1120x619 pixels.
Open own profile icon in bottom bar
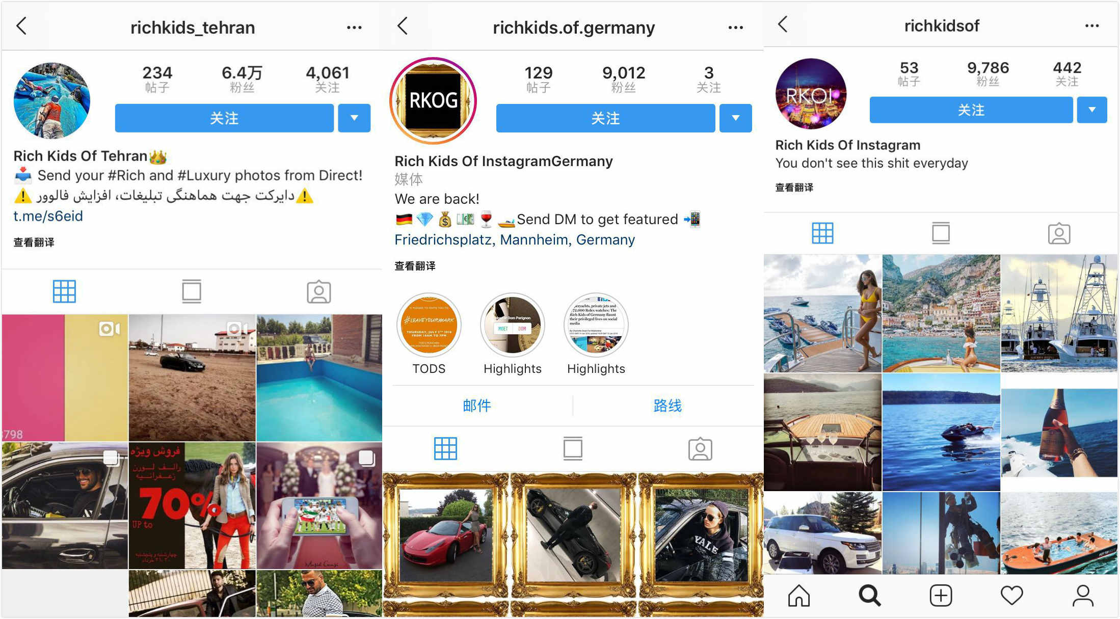click(x=1083, y=595)
